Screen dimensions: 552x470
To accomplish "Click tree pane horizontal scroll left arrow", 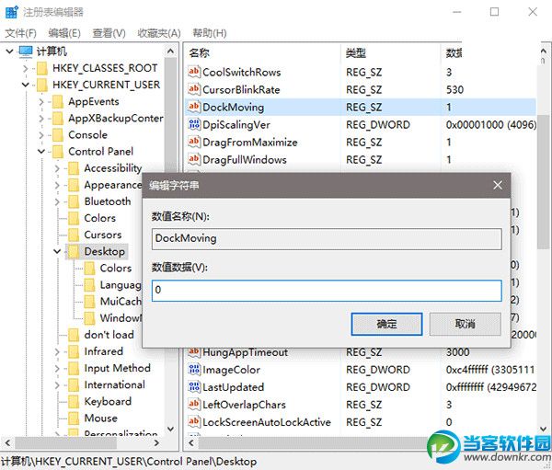I will tap(7, 443).
